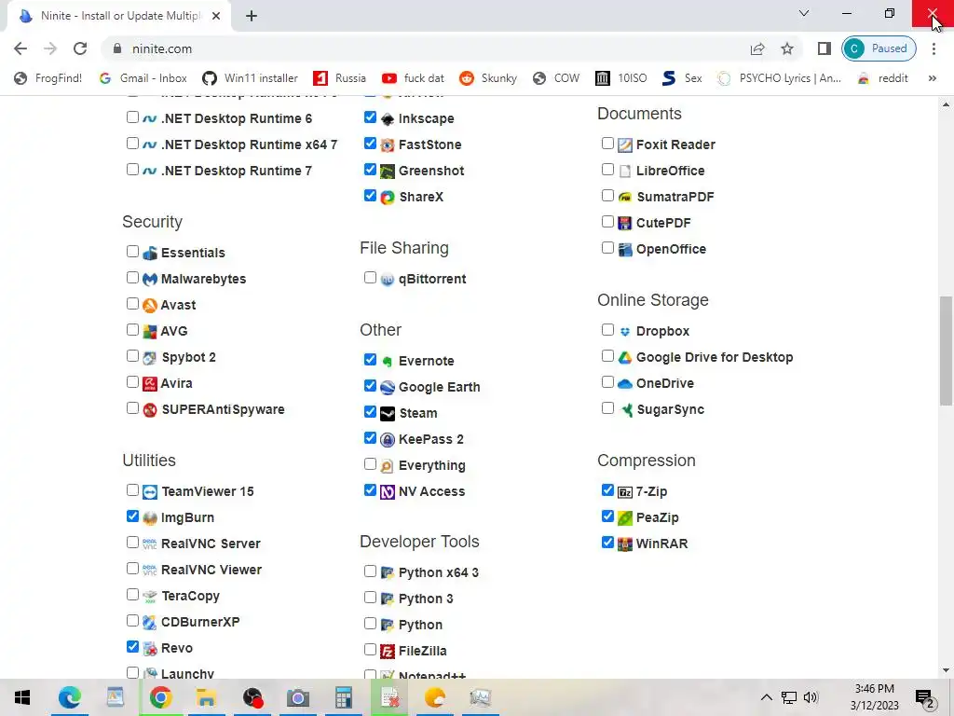954x716 pixels.
Task: Click the AVG icon
Action: (150, 331)
